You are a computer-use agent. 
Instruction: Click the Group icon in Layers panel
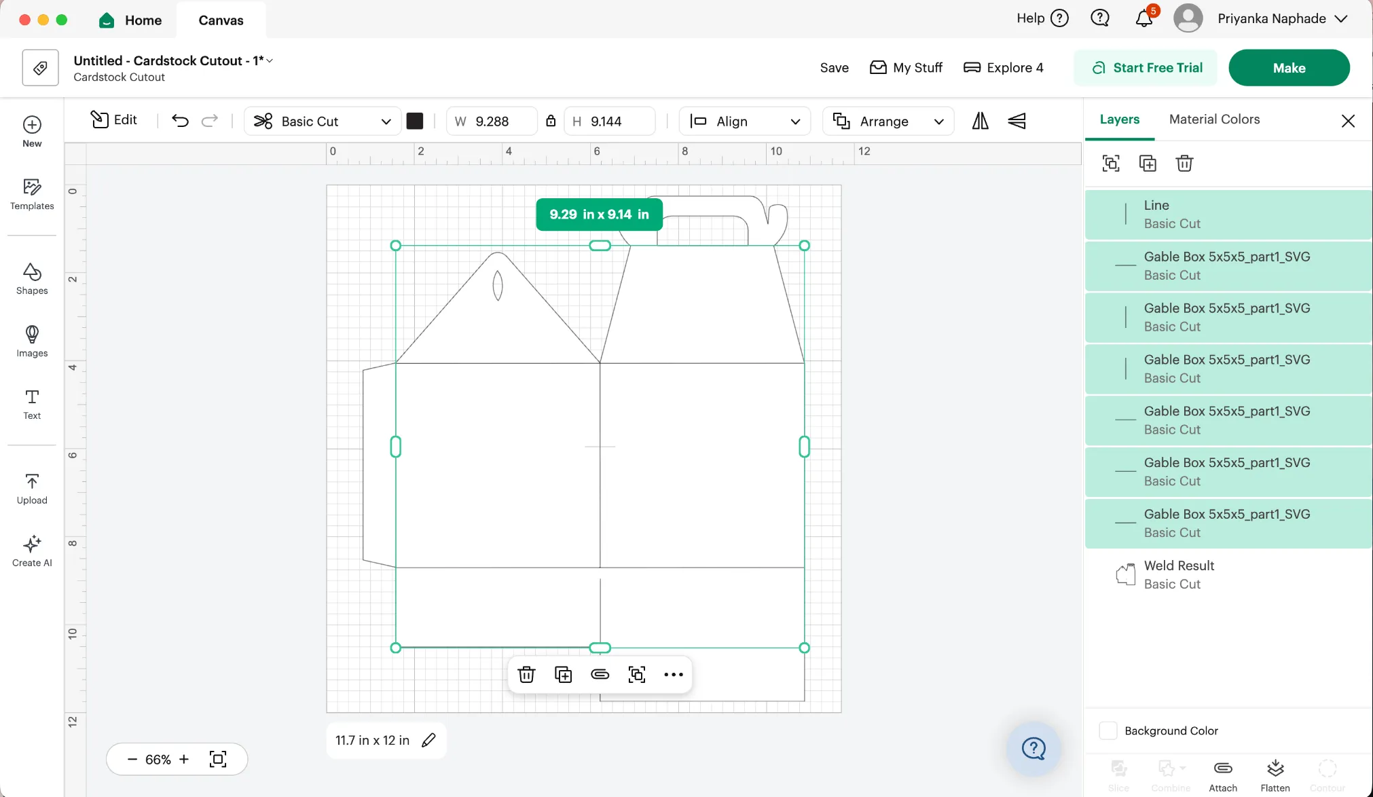click(1111, 163)
